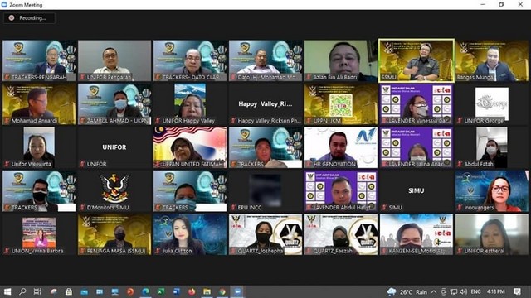Open File Explorer from the taskbar
The width and height of the screenshot is (531, 298).
coord(207,291)
